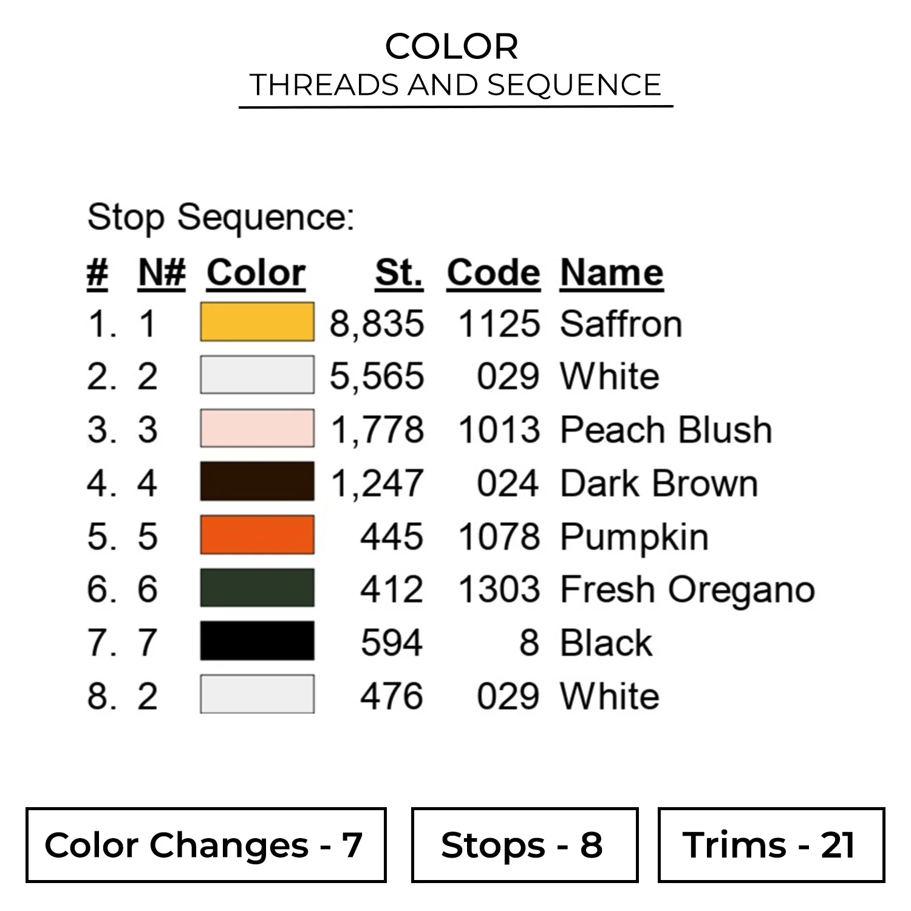Image resolution: width=911 pixels, height=911 pixels.
Task: Click the Black color swatch
Action: pyautogui.click(x=257, y=641)
